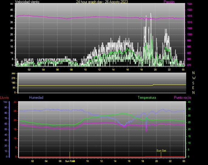Image resolution: width=208 pixels, height=165 pixels.
Task: Click the 25 value on red rain axis
Action: coord(15,111)
